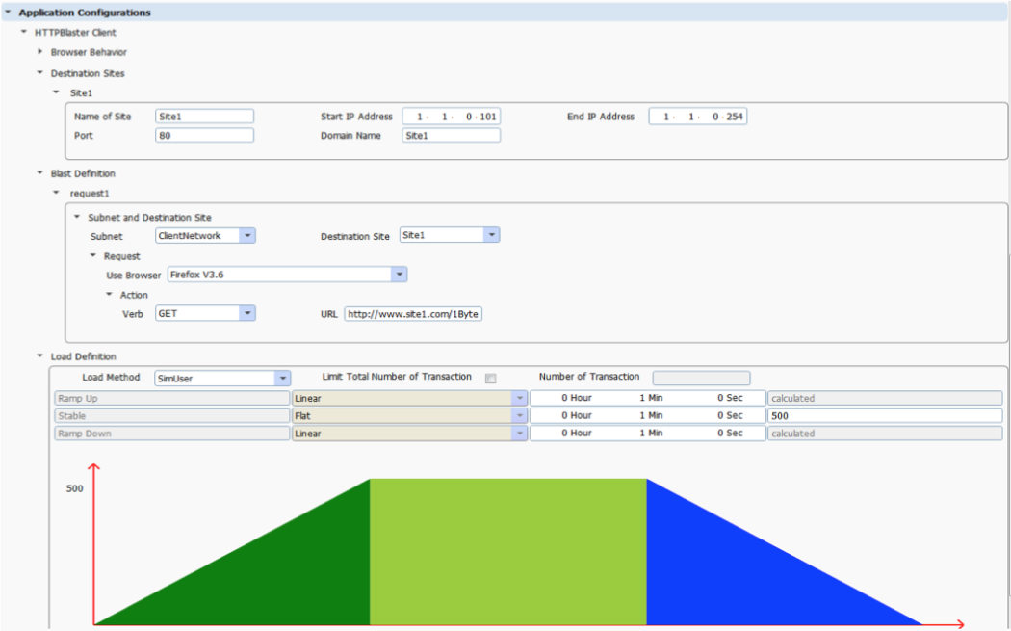Open the Subnet dropdown showing ClientNetwork
This screenshot has width=1011, height=631.
point(248,234)
